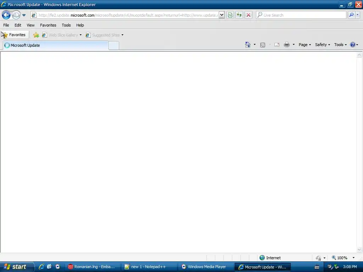Click the Print icon
This screenshot has width=363, height=272.
pyautogui.click(x=287, y=45)
